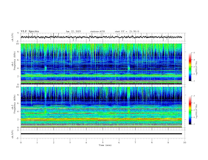This screenshot has width=208, height=160.
Task: Click the "6" kHz tick on ch.2 frequency axis
Action: [18, 103]
